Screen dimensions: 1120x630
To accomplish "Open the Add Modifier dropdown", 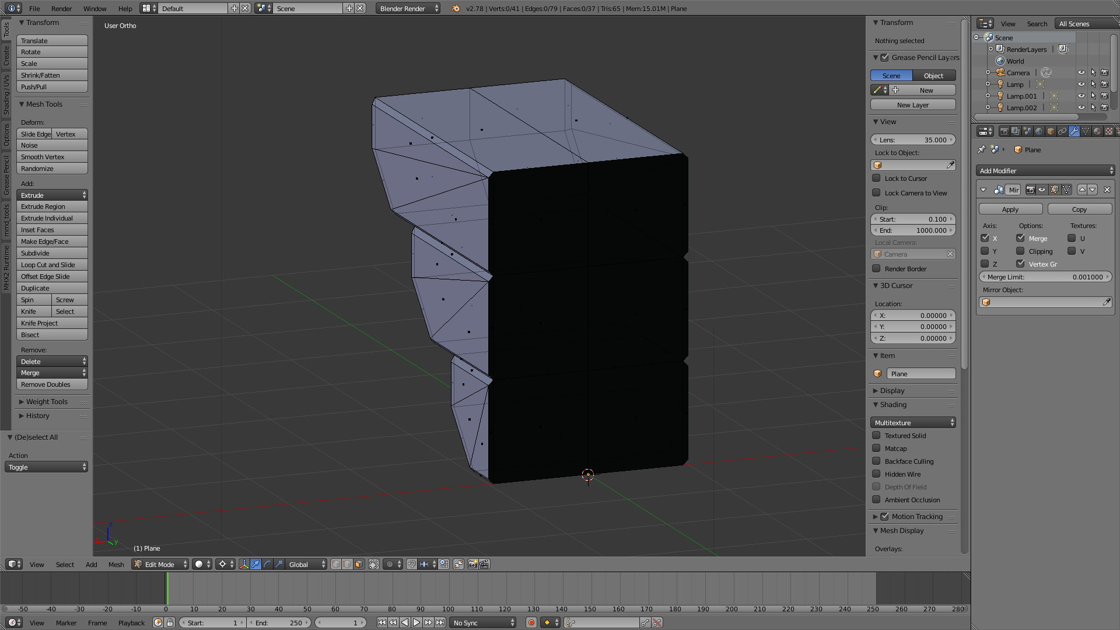I will coord(1045,171).
